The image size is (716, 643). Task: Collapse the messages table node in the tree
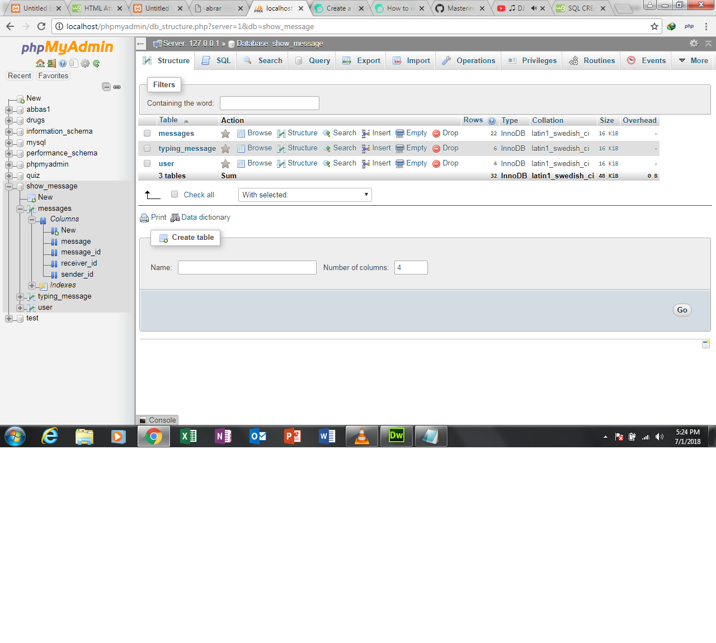point(20,209)
